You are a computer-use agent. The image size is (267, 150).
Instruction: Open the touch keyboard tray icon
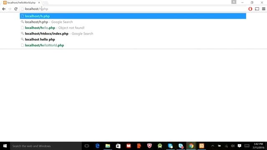247,146
